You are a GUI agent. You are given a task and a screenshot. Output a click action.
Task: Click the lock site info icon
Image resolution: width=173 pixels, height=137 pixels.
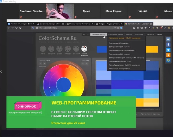coord(37,28)
